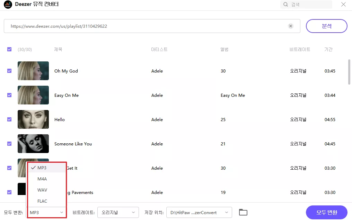Choose M4A from format list
Viewport: 352px width, 220px height.
[46, 179]
